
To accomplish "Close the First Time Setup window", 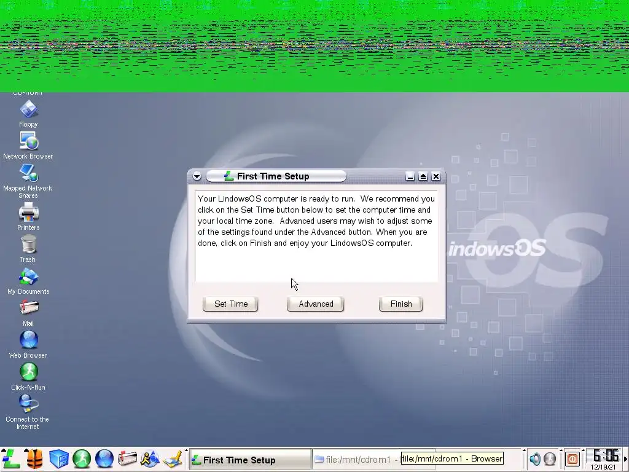I will click(x=436, y=176).
